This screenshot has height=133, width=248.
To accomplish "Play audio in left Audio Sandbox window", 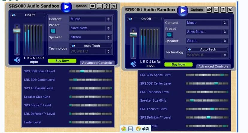I will (66, 7).
